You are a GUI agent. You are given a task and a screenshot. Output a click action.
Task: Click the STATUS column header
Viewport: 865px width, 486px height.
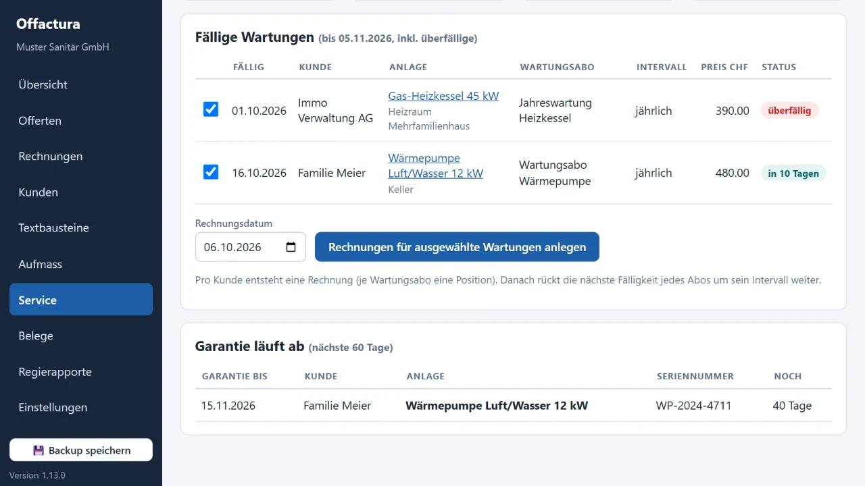point(779,67)
